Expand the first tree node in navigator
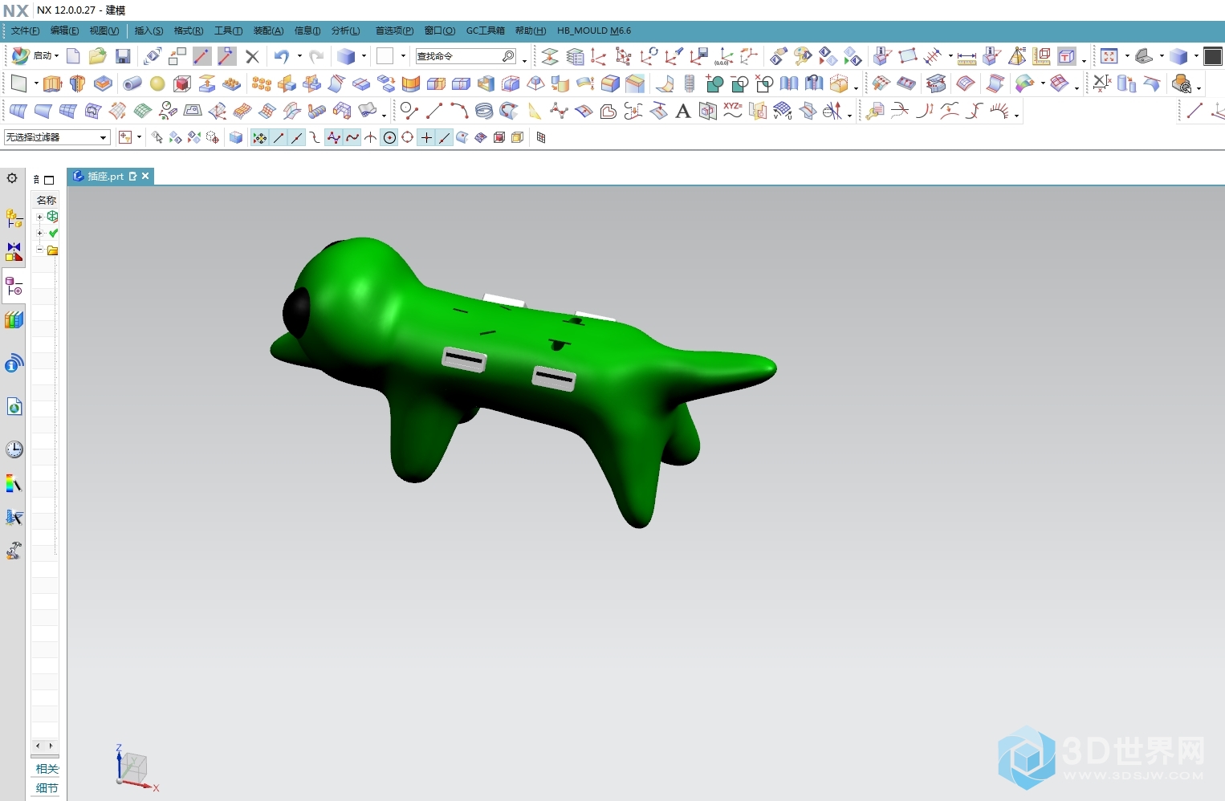The image size is (1225, 801). click(39, 217)
